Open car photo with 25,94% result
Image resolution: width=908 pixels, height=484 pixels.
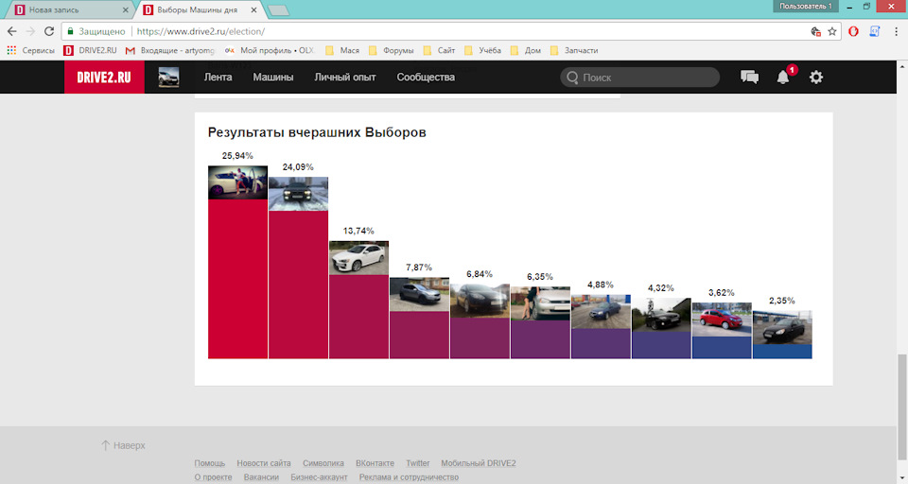click(x=237, y=182)
